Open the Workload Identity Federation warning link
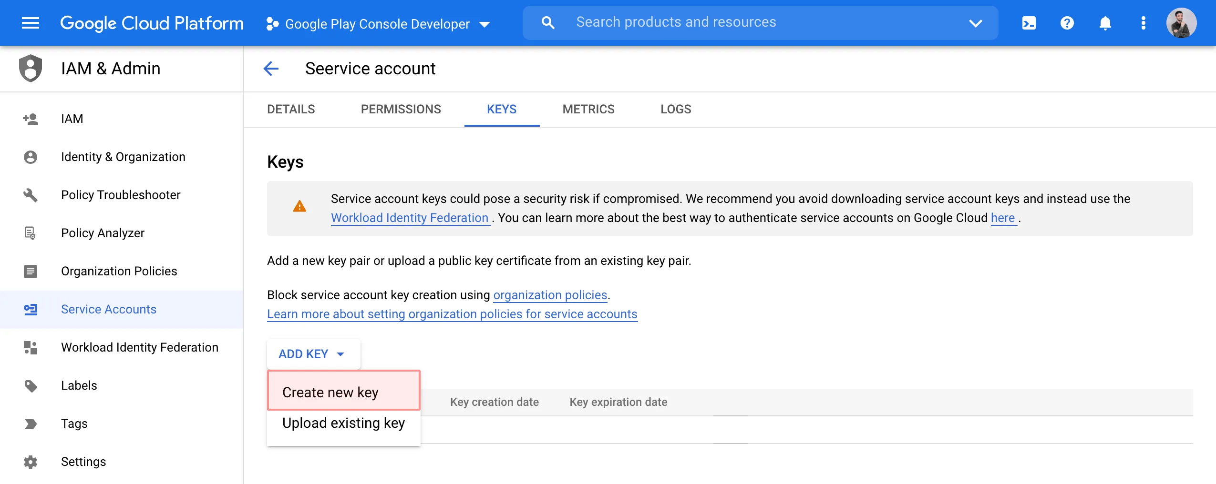1216x484 pixels. click(x=410, y=218)
